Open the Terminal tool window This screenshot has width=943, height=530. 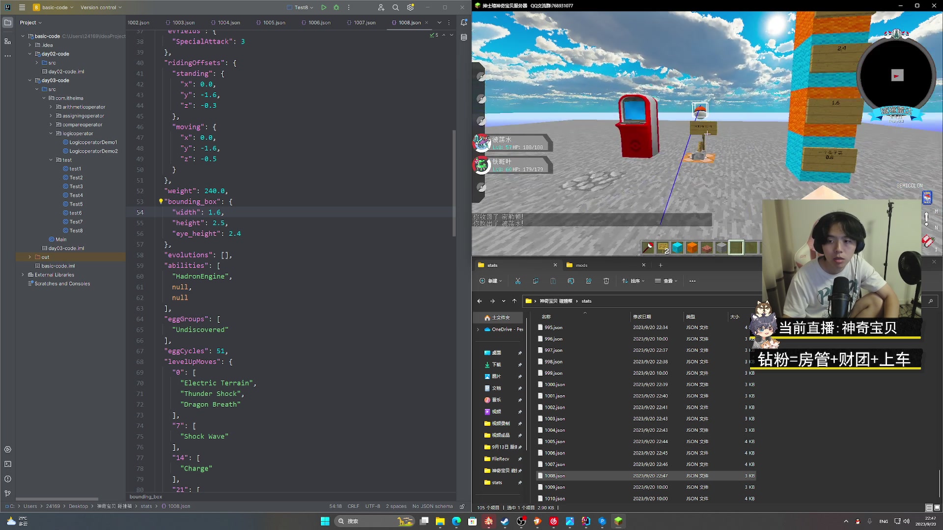click(x=7, y=464)
